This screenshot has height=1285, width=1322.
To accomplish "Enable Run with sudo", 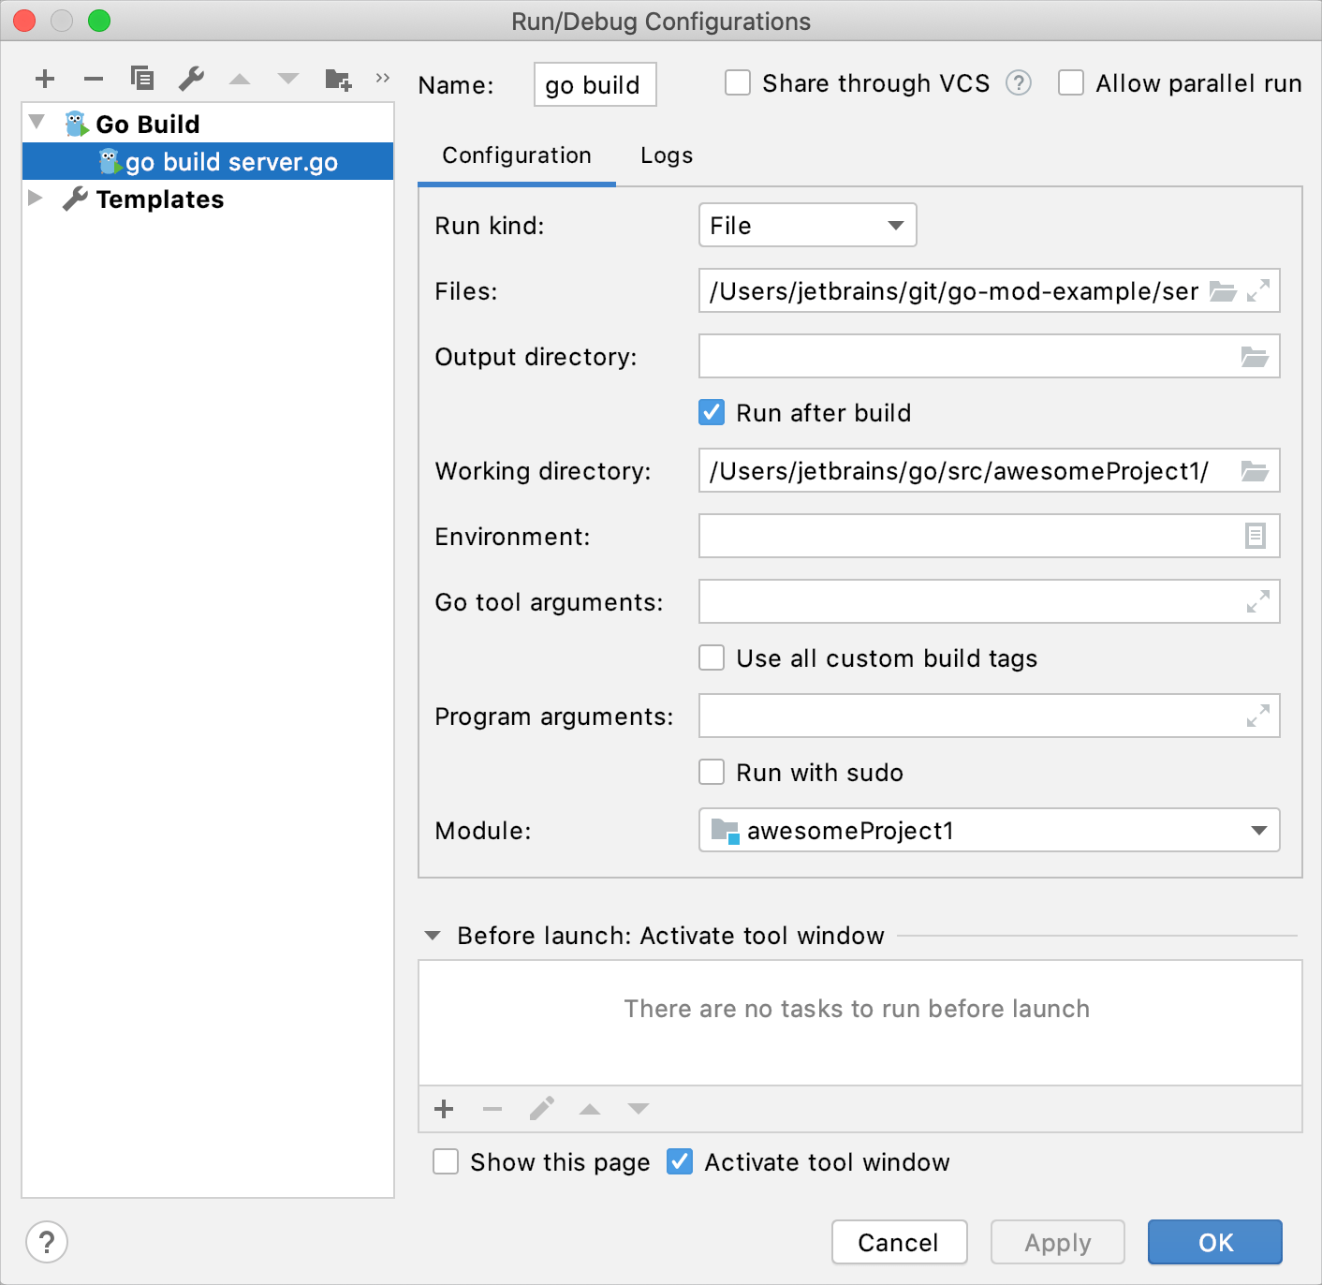I will (712, 773).
